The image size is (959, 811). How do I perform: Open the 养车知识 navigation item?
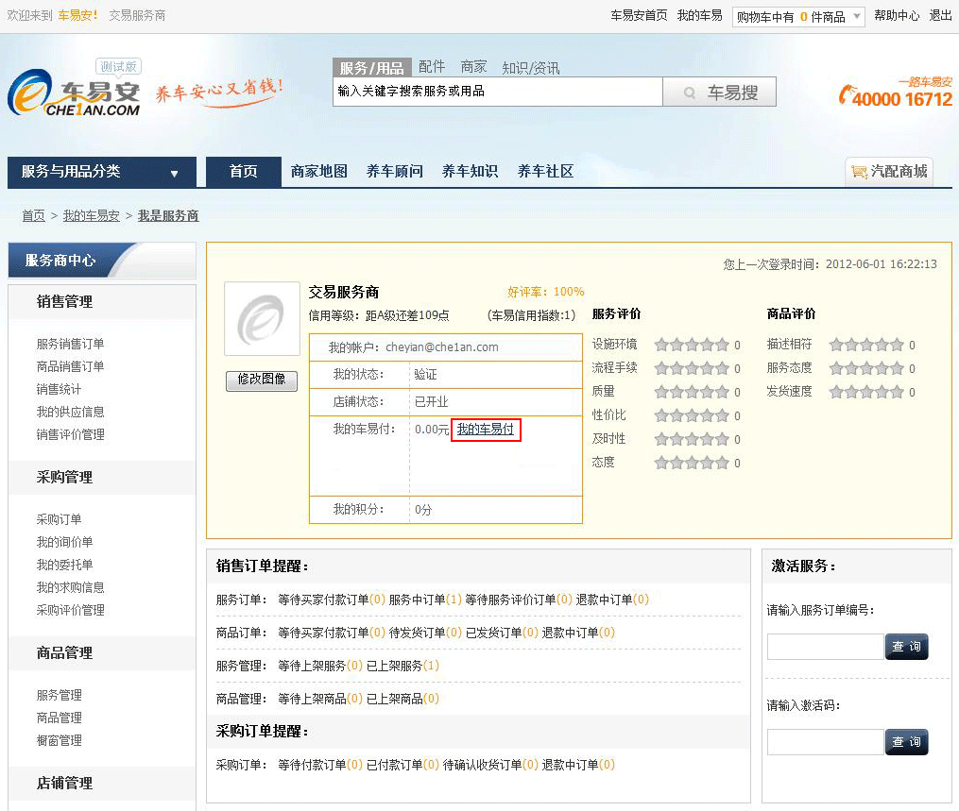[x=471, y=172]
